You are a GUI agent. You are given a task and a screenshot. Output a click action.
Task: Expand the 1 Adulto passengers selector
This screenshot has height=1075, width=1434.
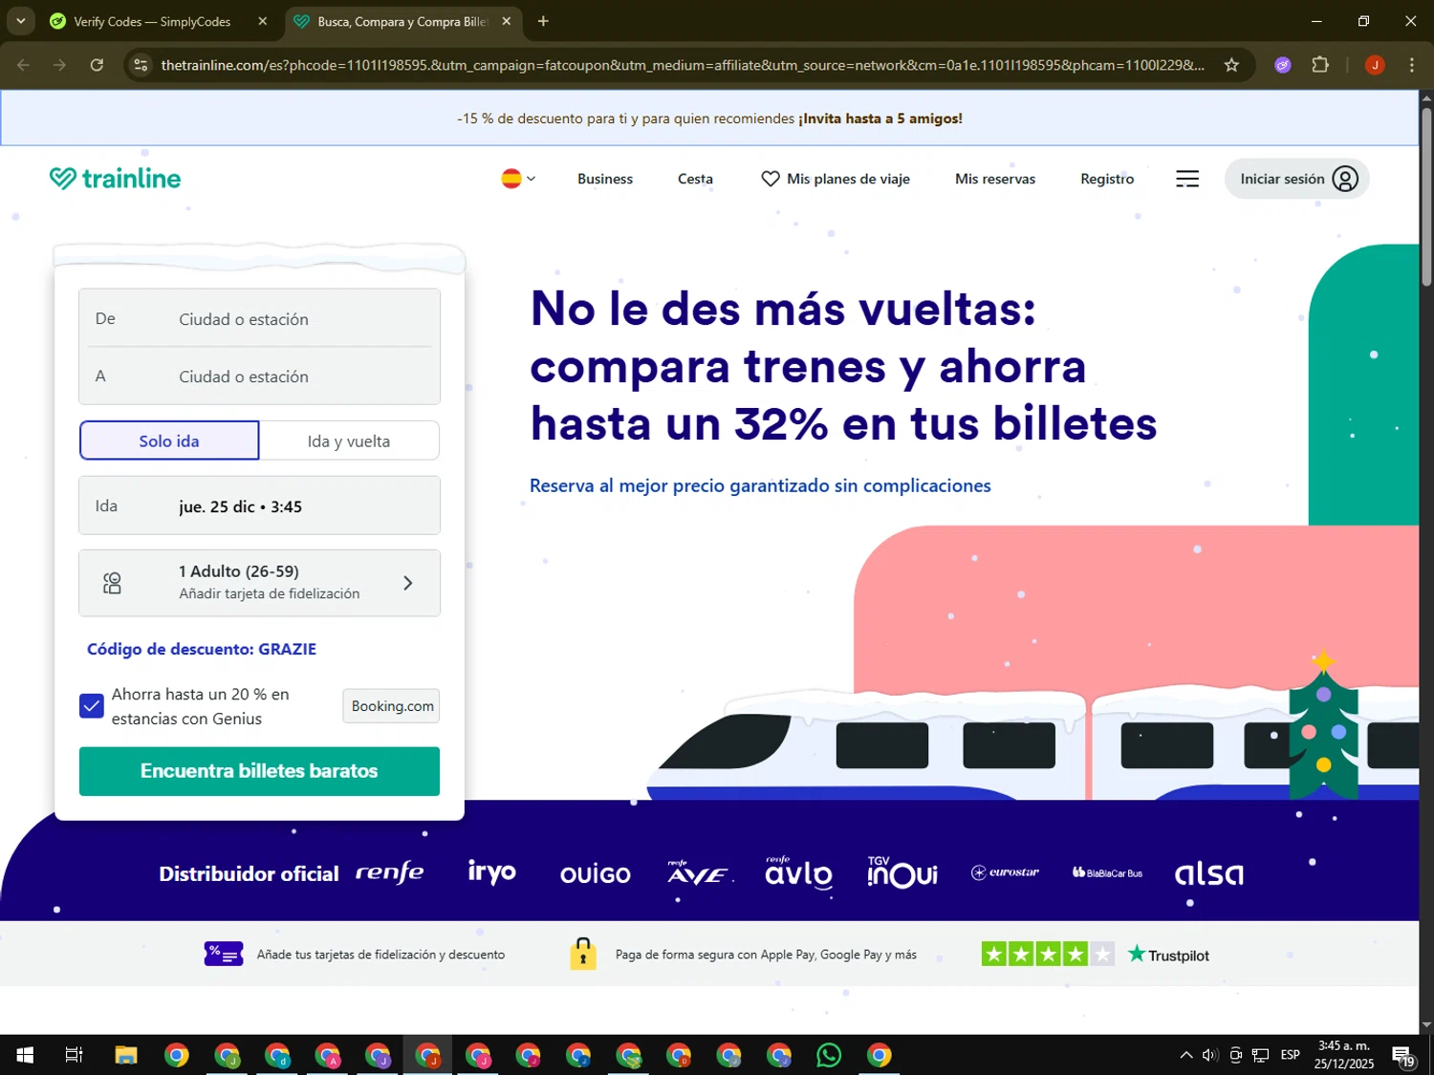[x=259, y=582]
